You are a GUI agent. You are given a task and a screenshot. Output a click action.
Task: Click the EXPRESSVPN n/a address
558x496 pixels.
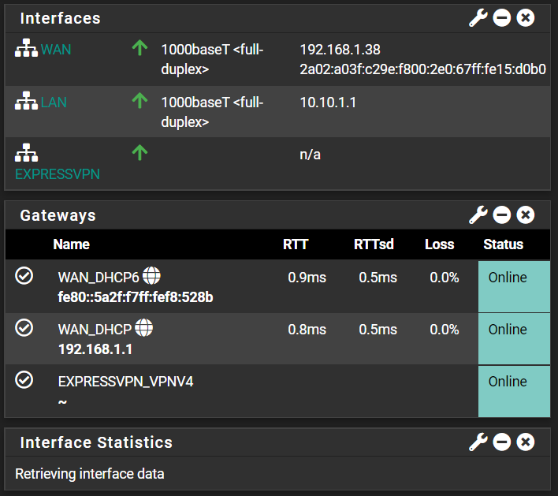310,155
